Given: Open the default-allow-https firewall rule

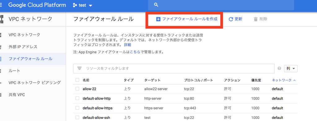Looking at the screenshot, I should [98, 108].
